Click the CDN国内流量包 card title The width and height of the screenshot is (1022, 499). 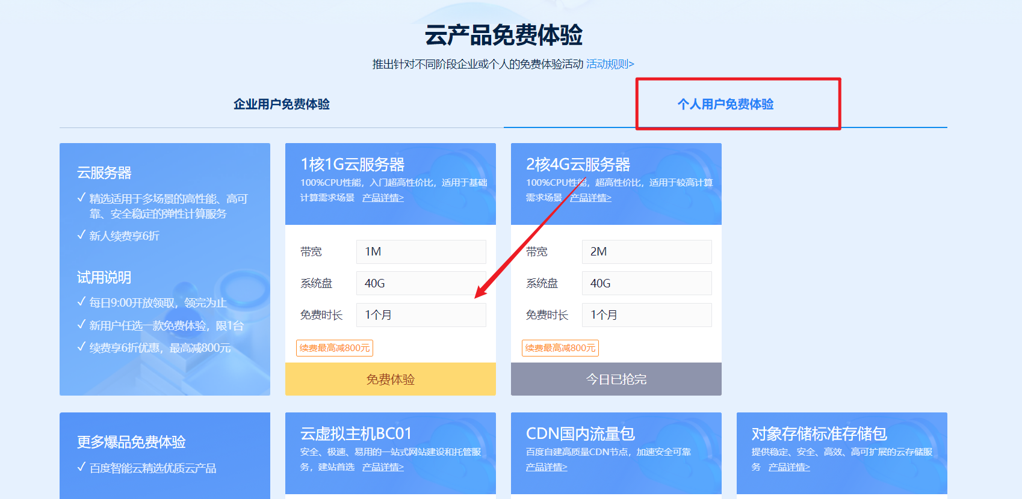[x=581, y=433]
